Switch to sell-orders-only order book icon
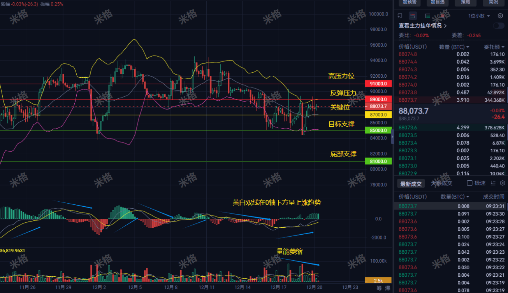 click(x=442, y=16)
